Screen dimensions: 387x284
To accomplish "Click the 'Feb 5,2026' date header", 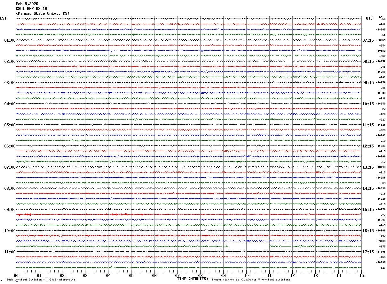I will (x=27, y=4).
